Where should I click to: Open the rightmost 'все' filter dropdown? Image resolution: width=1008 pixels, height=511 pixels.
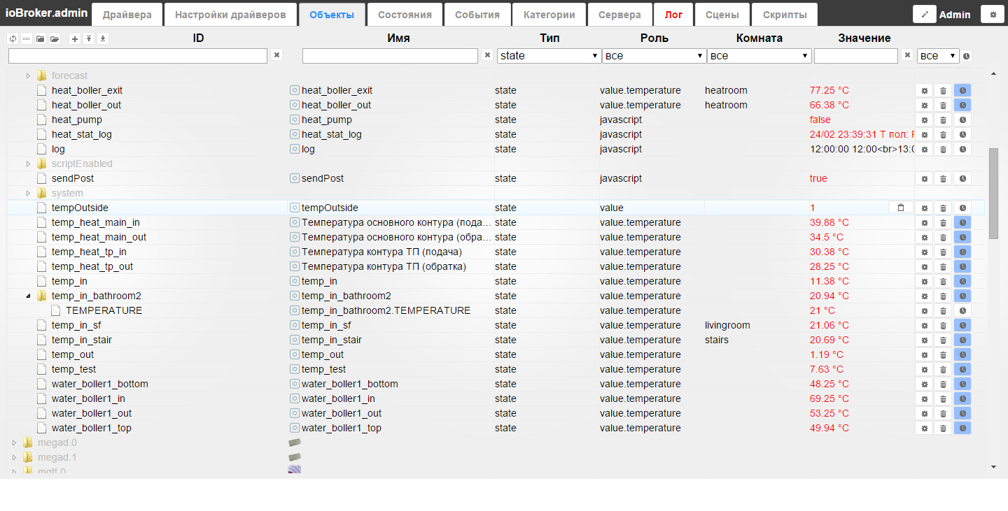tap(938, 56)
